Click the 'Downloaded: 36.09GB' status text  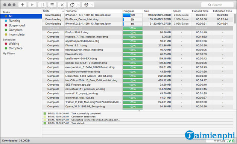coord(16,141)
